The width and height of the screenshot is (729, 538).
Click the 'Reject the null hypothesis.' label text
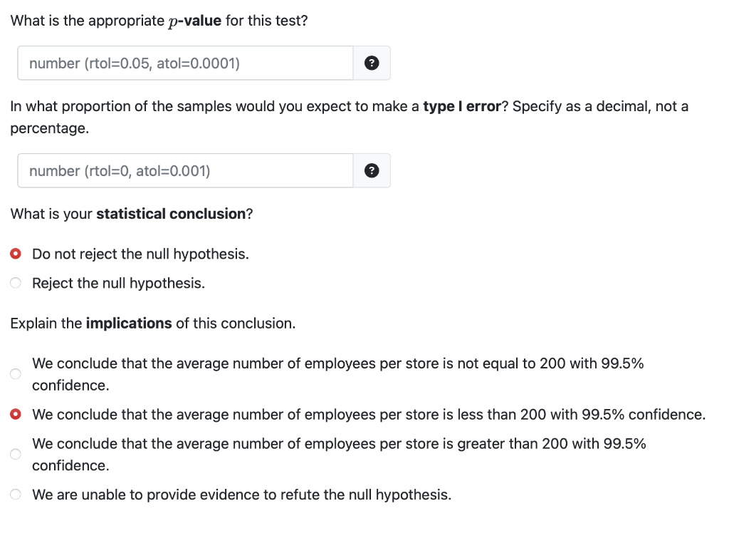118,284
